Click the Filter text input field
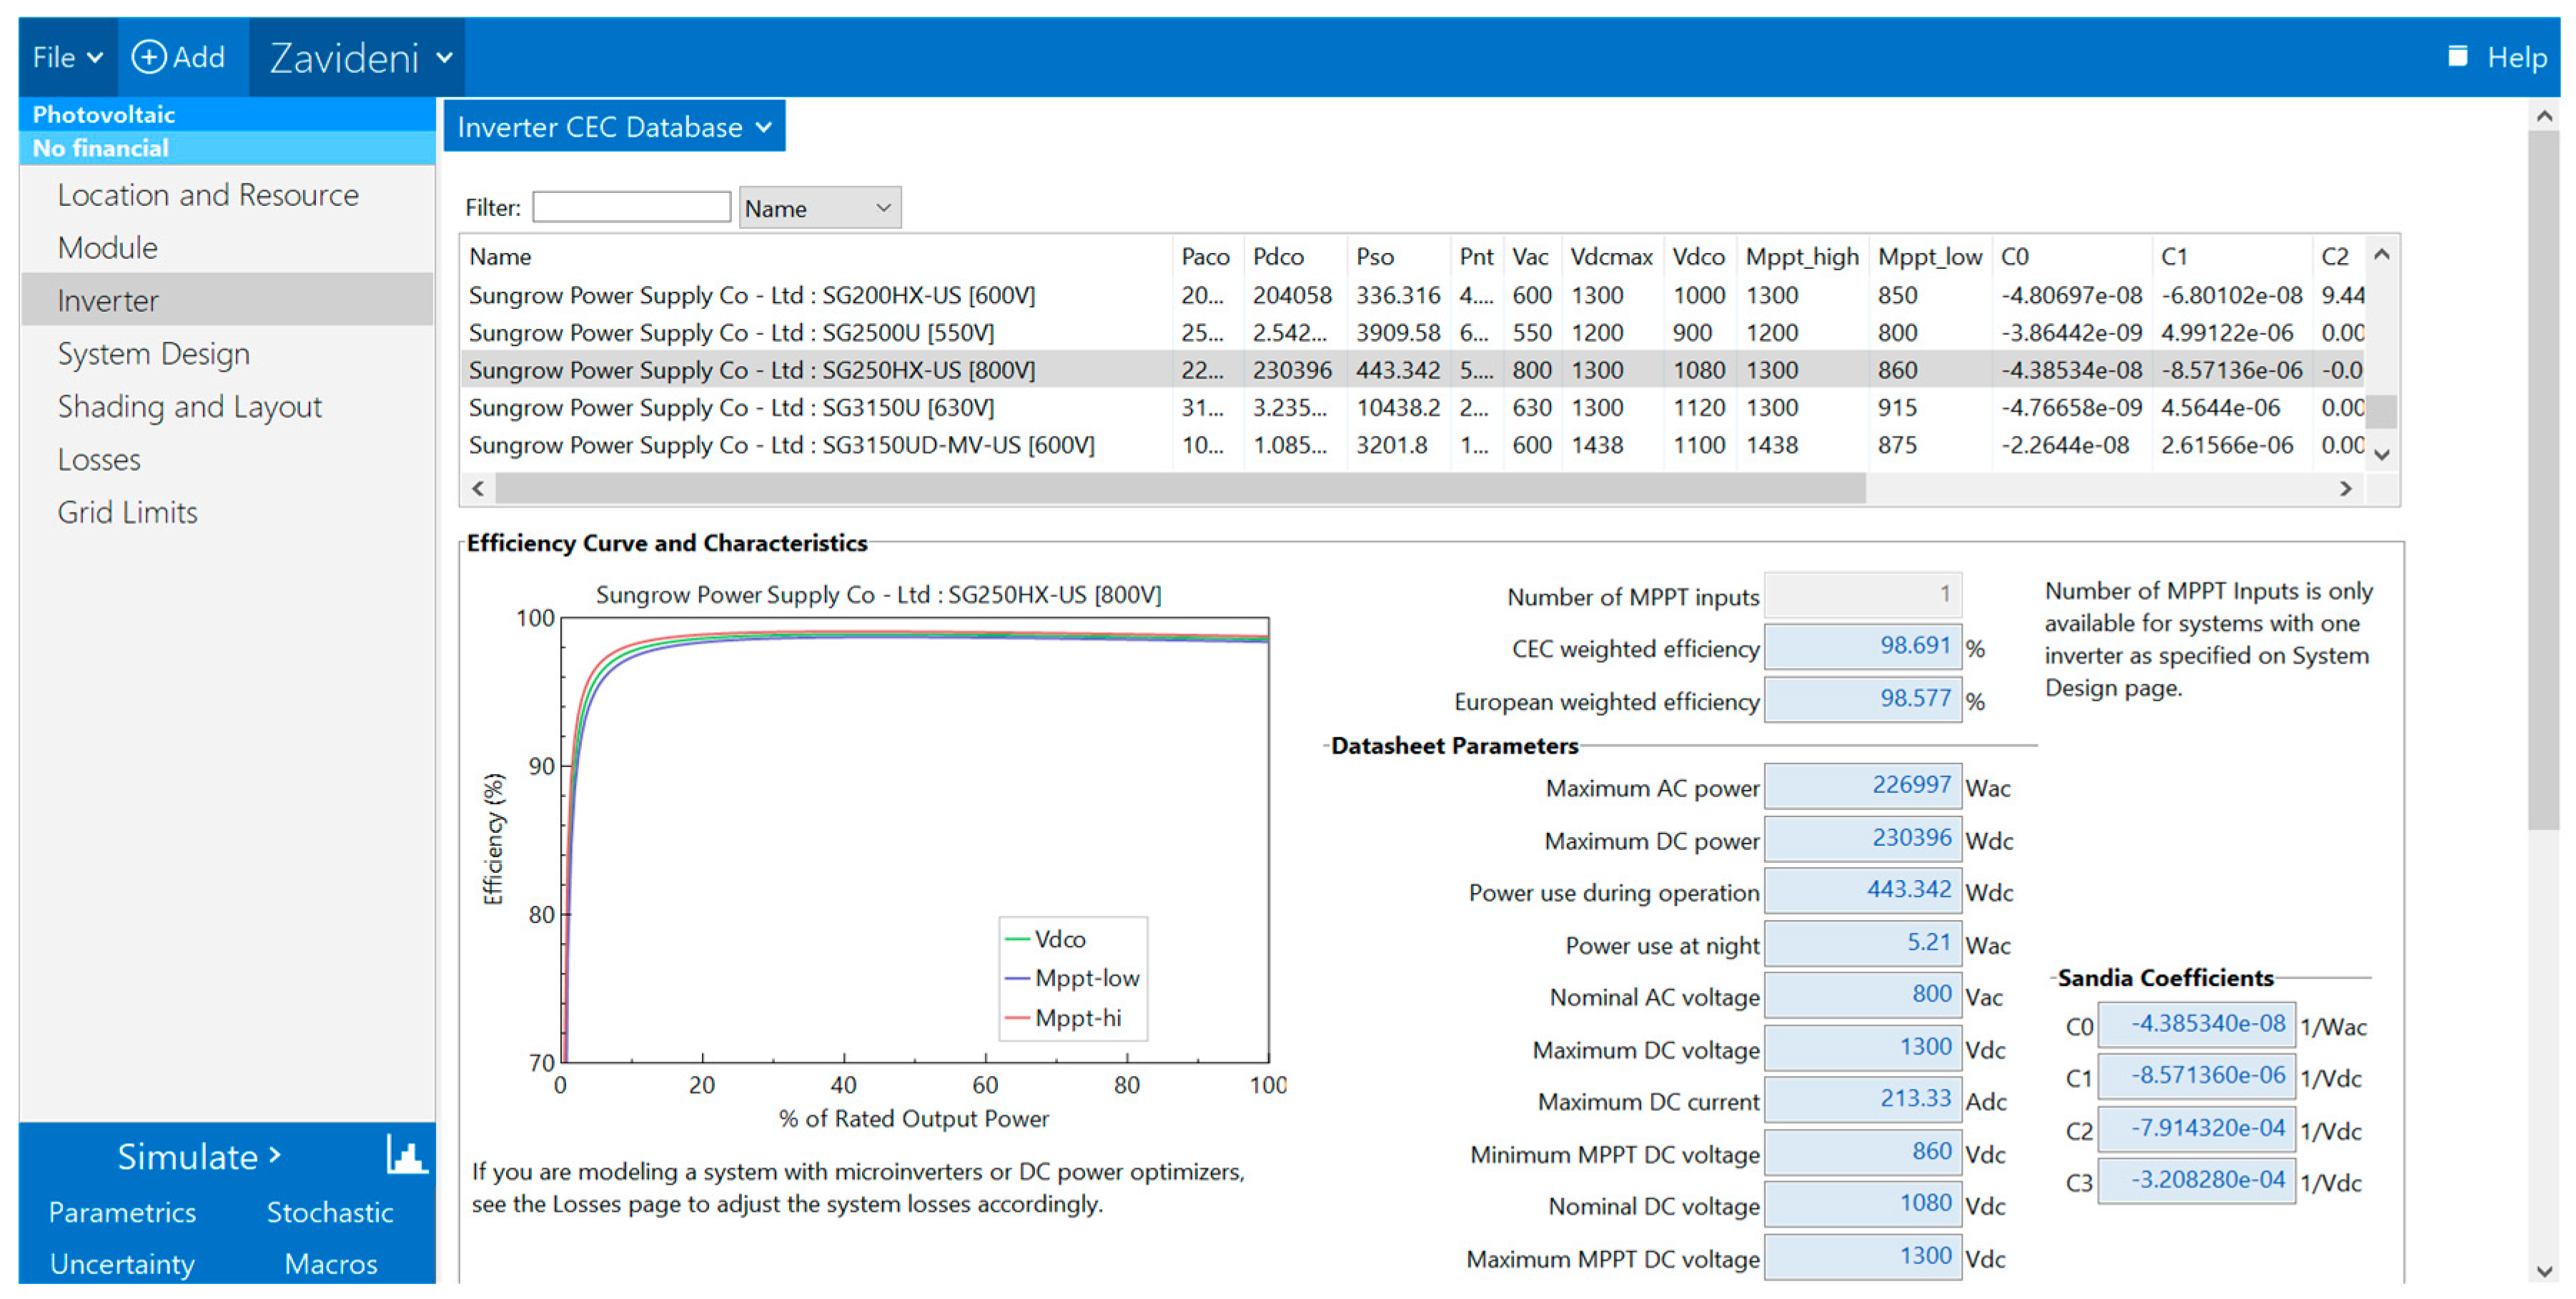The width and height of the screenshot is (2576, 1299). click(631, 208)
